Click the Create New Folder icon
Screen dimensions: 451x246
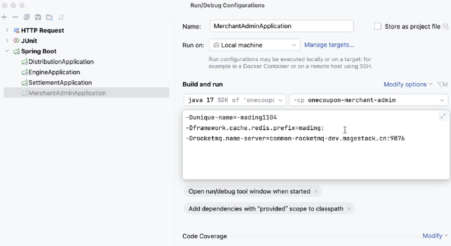(49, 18)
